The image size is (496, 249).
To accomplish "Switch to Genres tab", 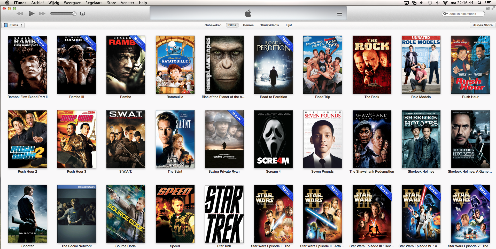I will tap(248, 25).
